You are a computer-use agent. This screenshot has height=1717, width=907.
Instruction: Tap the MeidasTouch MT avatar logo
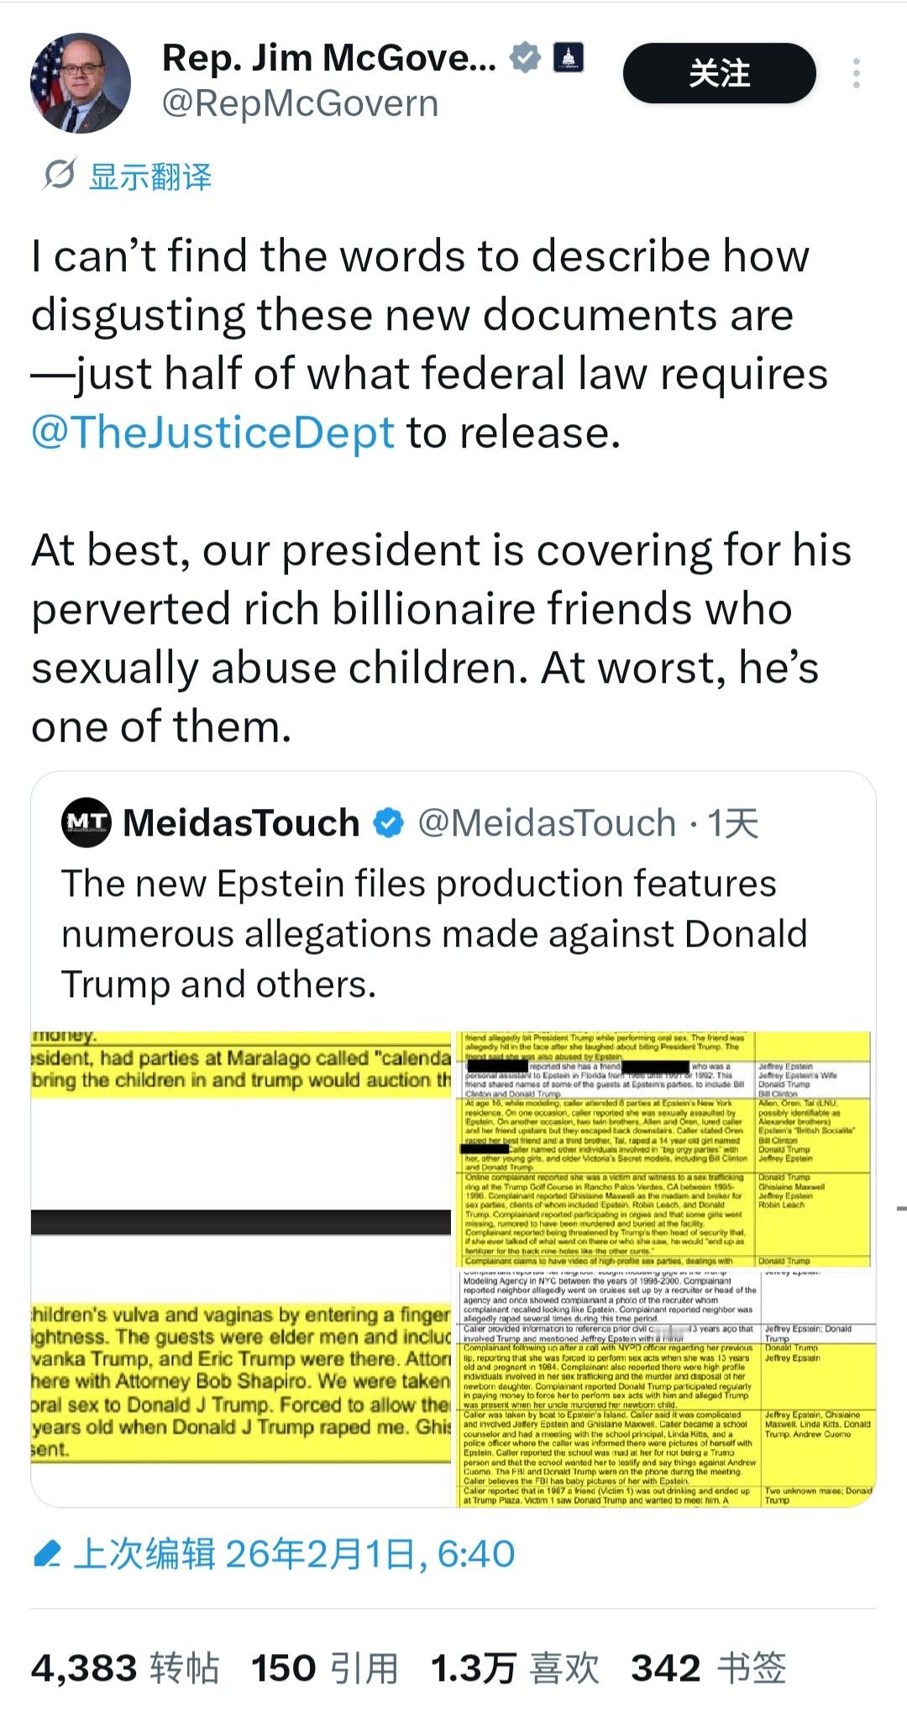pyautogui.click(x=87, y=822)
